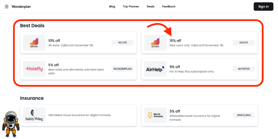278x139 pixels.
Task: Copy the NOV15 coupon code
Action: [244, 42]
